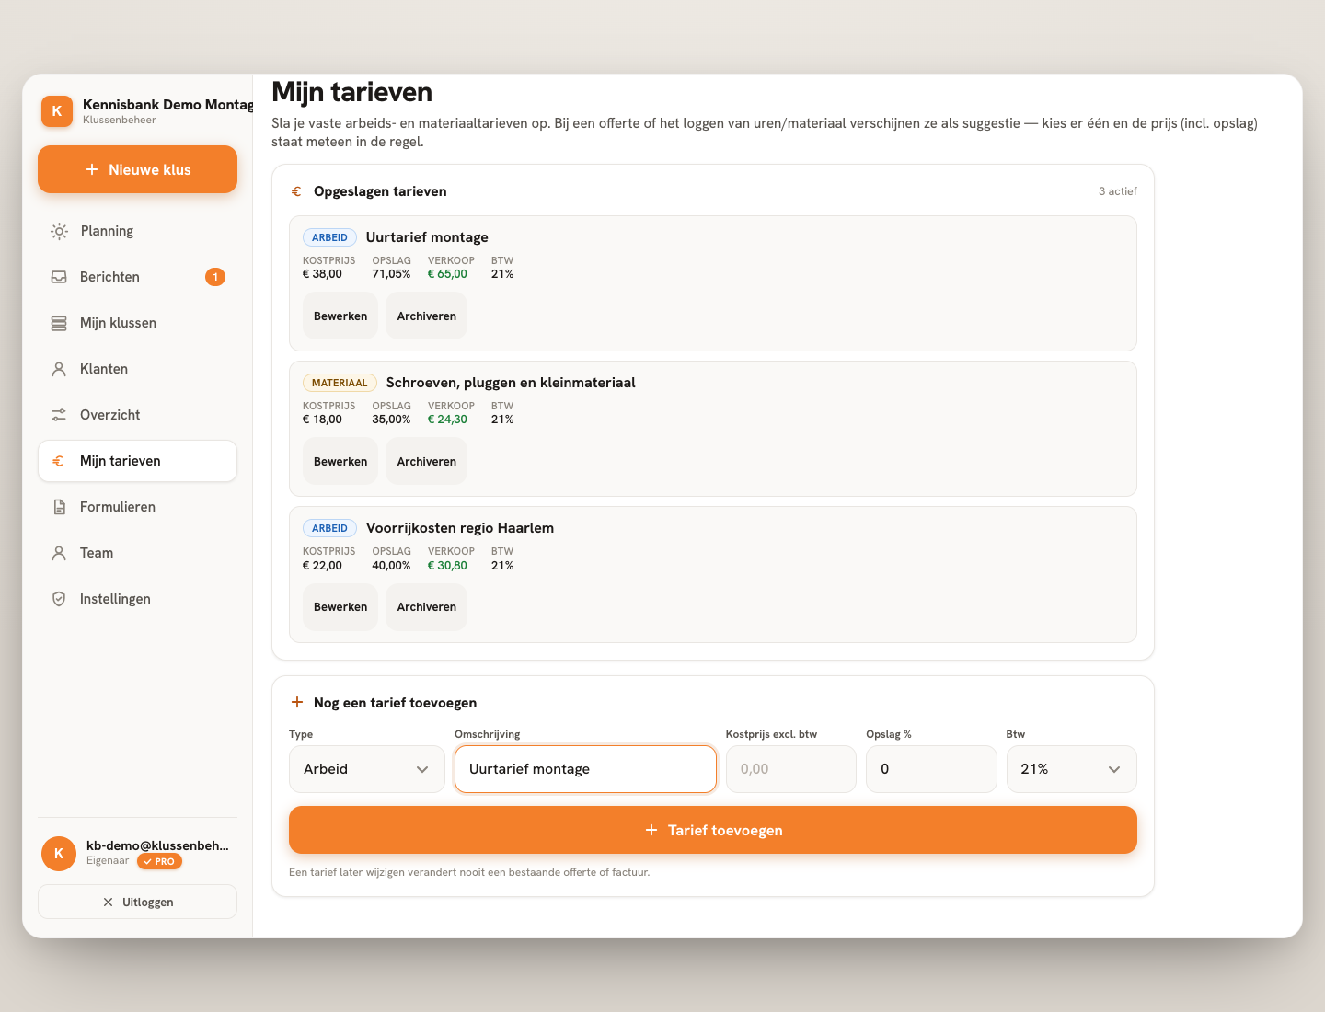Open Planning in the sidebar
This screenshot has height=1012, width=1325.
(137, 231)
